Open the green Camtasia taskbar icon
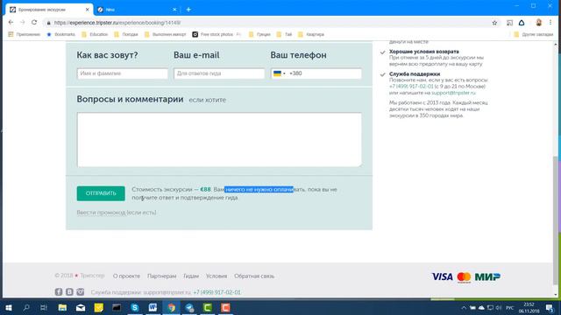 point(208,307)
